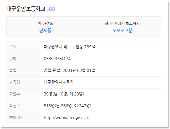170x129 pixels.
Task: Click the 설립 row label
Action: (x=13, y=70)
